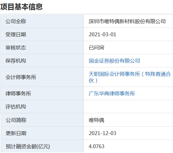The width and height of the screenshot is (173, 153).
Task: Click the 预计融资金额(亿元) label cell
Action: [42, 146]
